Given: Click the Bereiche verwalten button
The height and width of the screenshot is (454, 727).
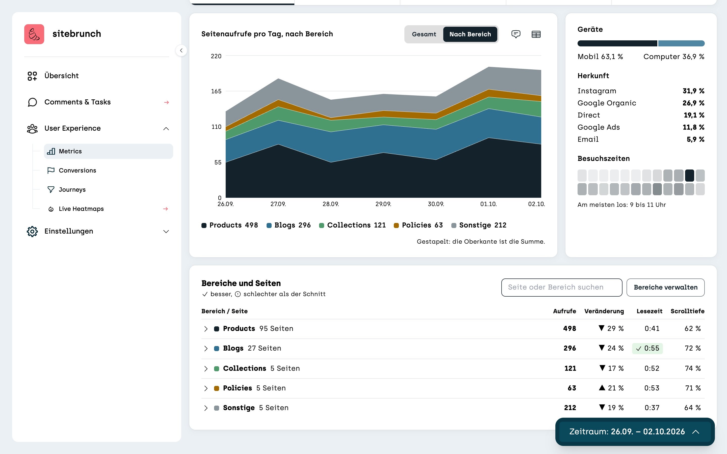Looking at the screenshot, I should click(665, 287).
